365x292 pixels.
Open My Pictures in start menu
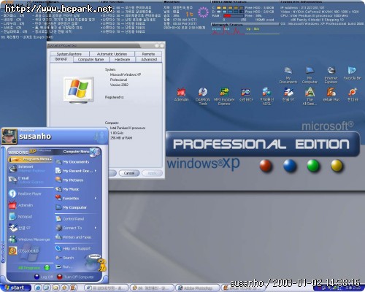[76, 180]
